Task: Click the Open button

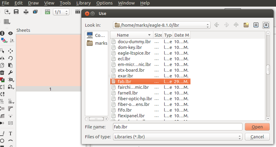Action: pos(257,127)
